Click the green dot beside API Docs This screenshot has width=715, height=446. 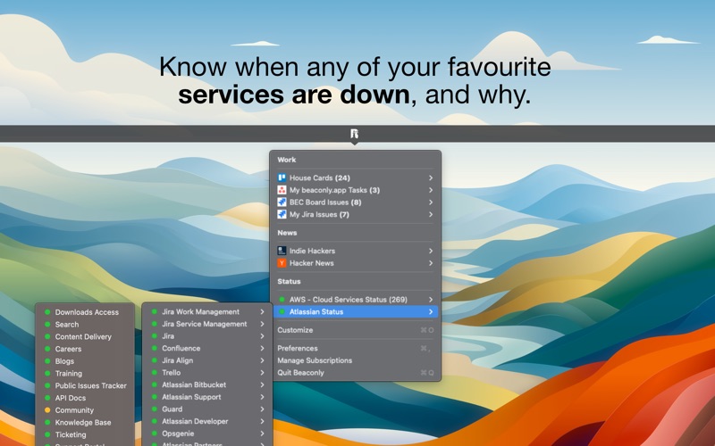point(47,398)
